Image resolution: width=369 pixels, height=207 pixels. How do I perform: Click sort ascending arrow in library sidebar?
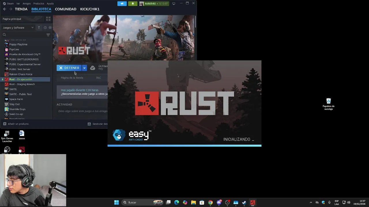click(x=39, y=28)
